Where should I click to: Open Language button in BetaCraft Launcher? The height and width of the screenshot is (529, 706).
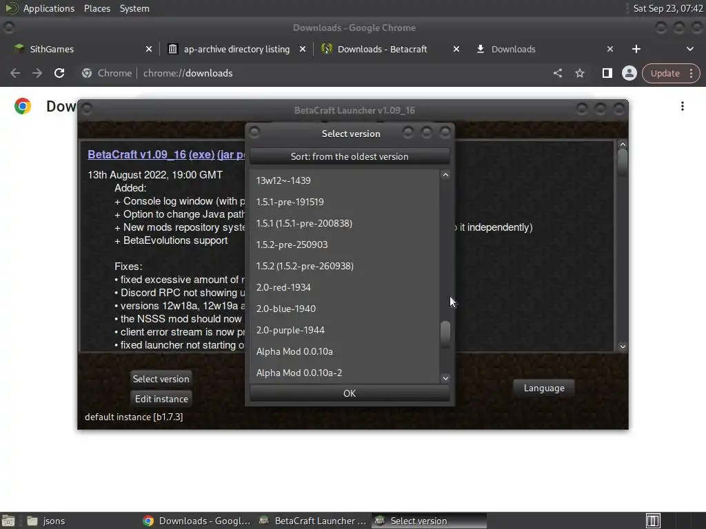point(544,388)
